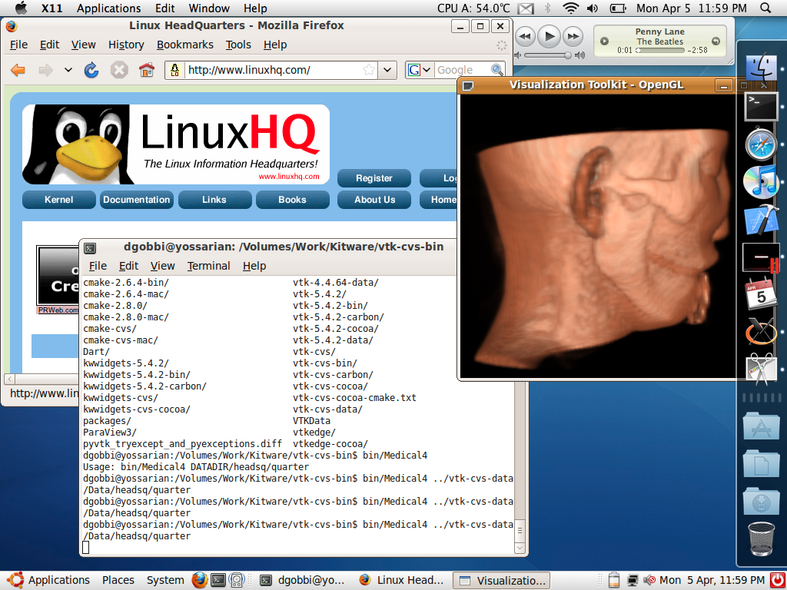Click the Links button on LinuxHQ
Screen dimensions: 787x590
(x=214, y=200)
